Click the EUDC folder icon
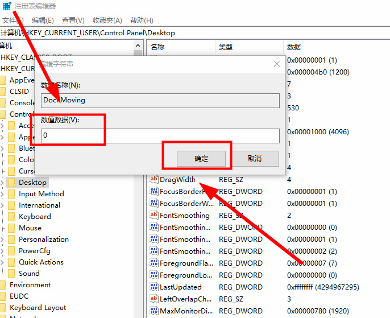390x318 pixels. click(3, 296)
